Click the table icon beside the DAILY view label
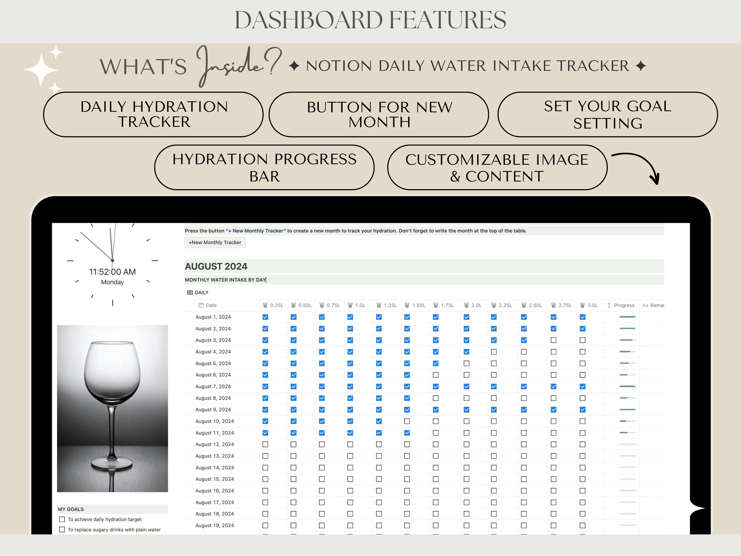 point(190,292)
